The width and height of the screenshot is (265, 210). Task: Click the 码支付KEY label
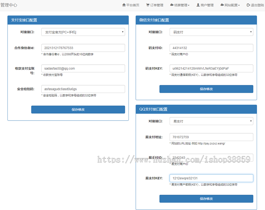154,69
